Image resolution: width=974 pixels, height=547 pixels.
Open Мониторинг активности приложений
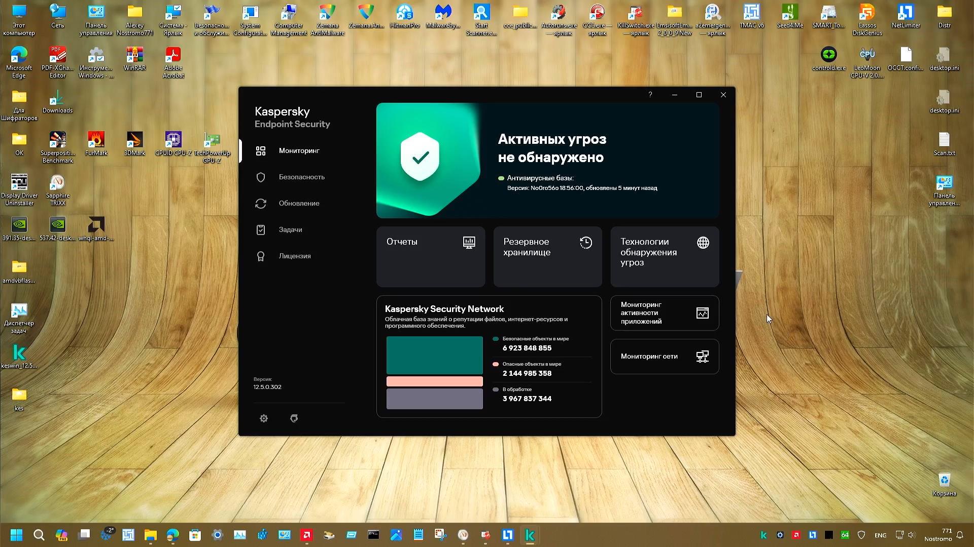[x=665, y=312]
